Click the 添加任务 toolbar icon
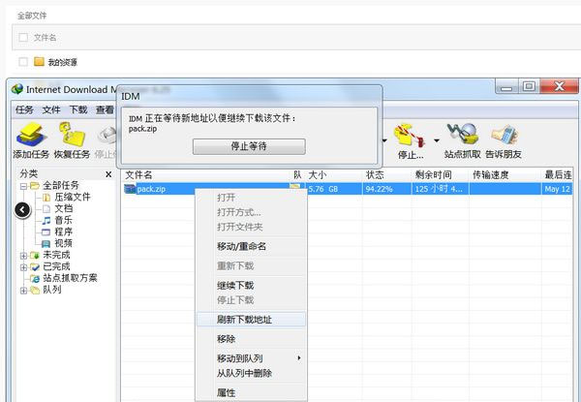581x402 pixels. [x=31, y=140]
